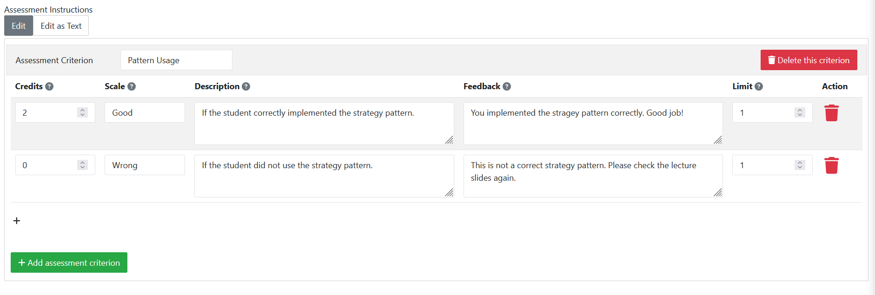875x295 pixels.
Task: Grab the resize handle of Good description box
Action: pos(449,140)
